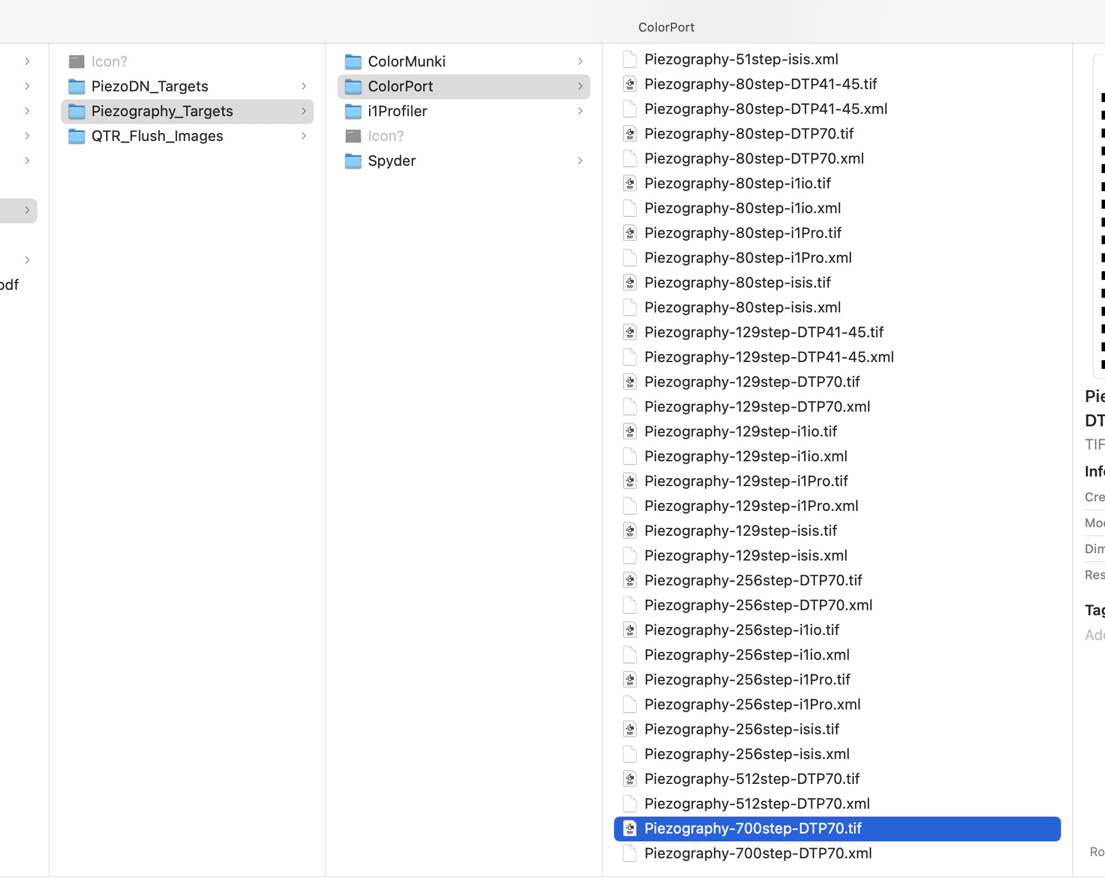Click the QTR_Flush_Images folder icon
This screenshot has width=1105, height=882.
click(x=76, y=136)
